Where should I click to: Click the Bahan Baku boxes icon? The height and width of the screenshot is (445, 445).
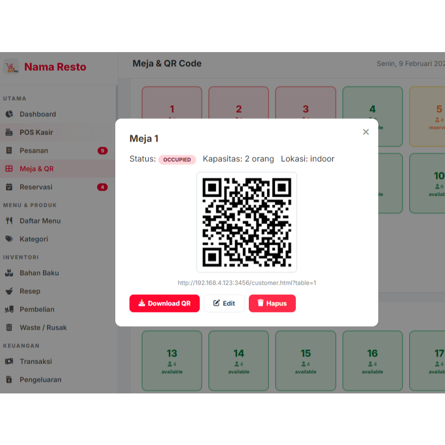point(9,273)
